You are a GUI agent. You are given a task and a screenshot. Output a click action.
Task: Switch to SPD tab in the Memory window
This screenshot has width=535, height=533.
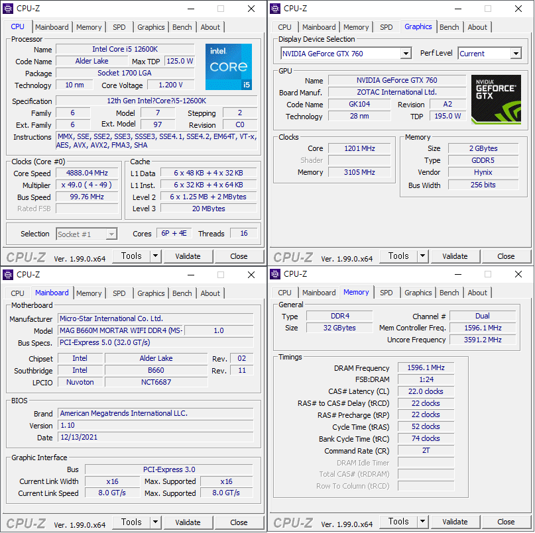click(x=386, y=293)
